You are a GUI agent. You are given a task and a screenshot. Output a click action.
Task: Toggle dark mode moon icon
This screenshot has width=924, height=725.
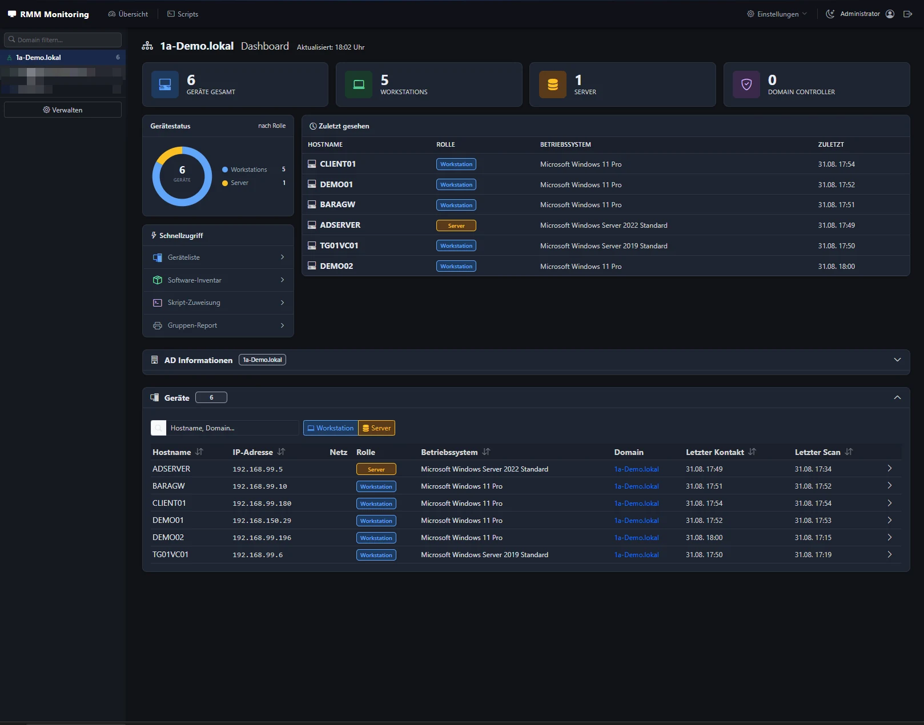pyautogui.click(x=830, y=14)
